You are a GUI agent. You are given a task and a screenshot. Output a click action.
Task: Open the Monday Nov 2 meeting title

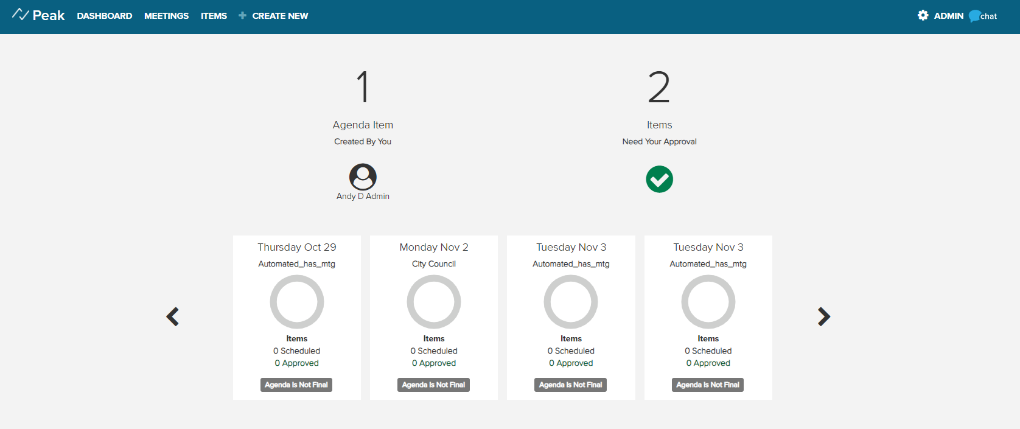pos(434,247)
